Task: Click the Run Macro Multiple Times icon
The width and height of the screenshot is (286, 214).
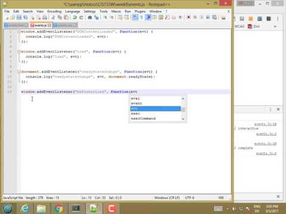Action: point(208,18)
